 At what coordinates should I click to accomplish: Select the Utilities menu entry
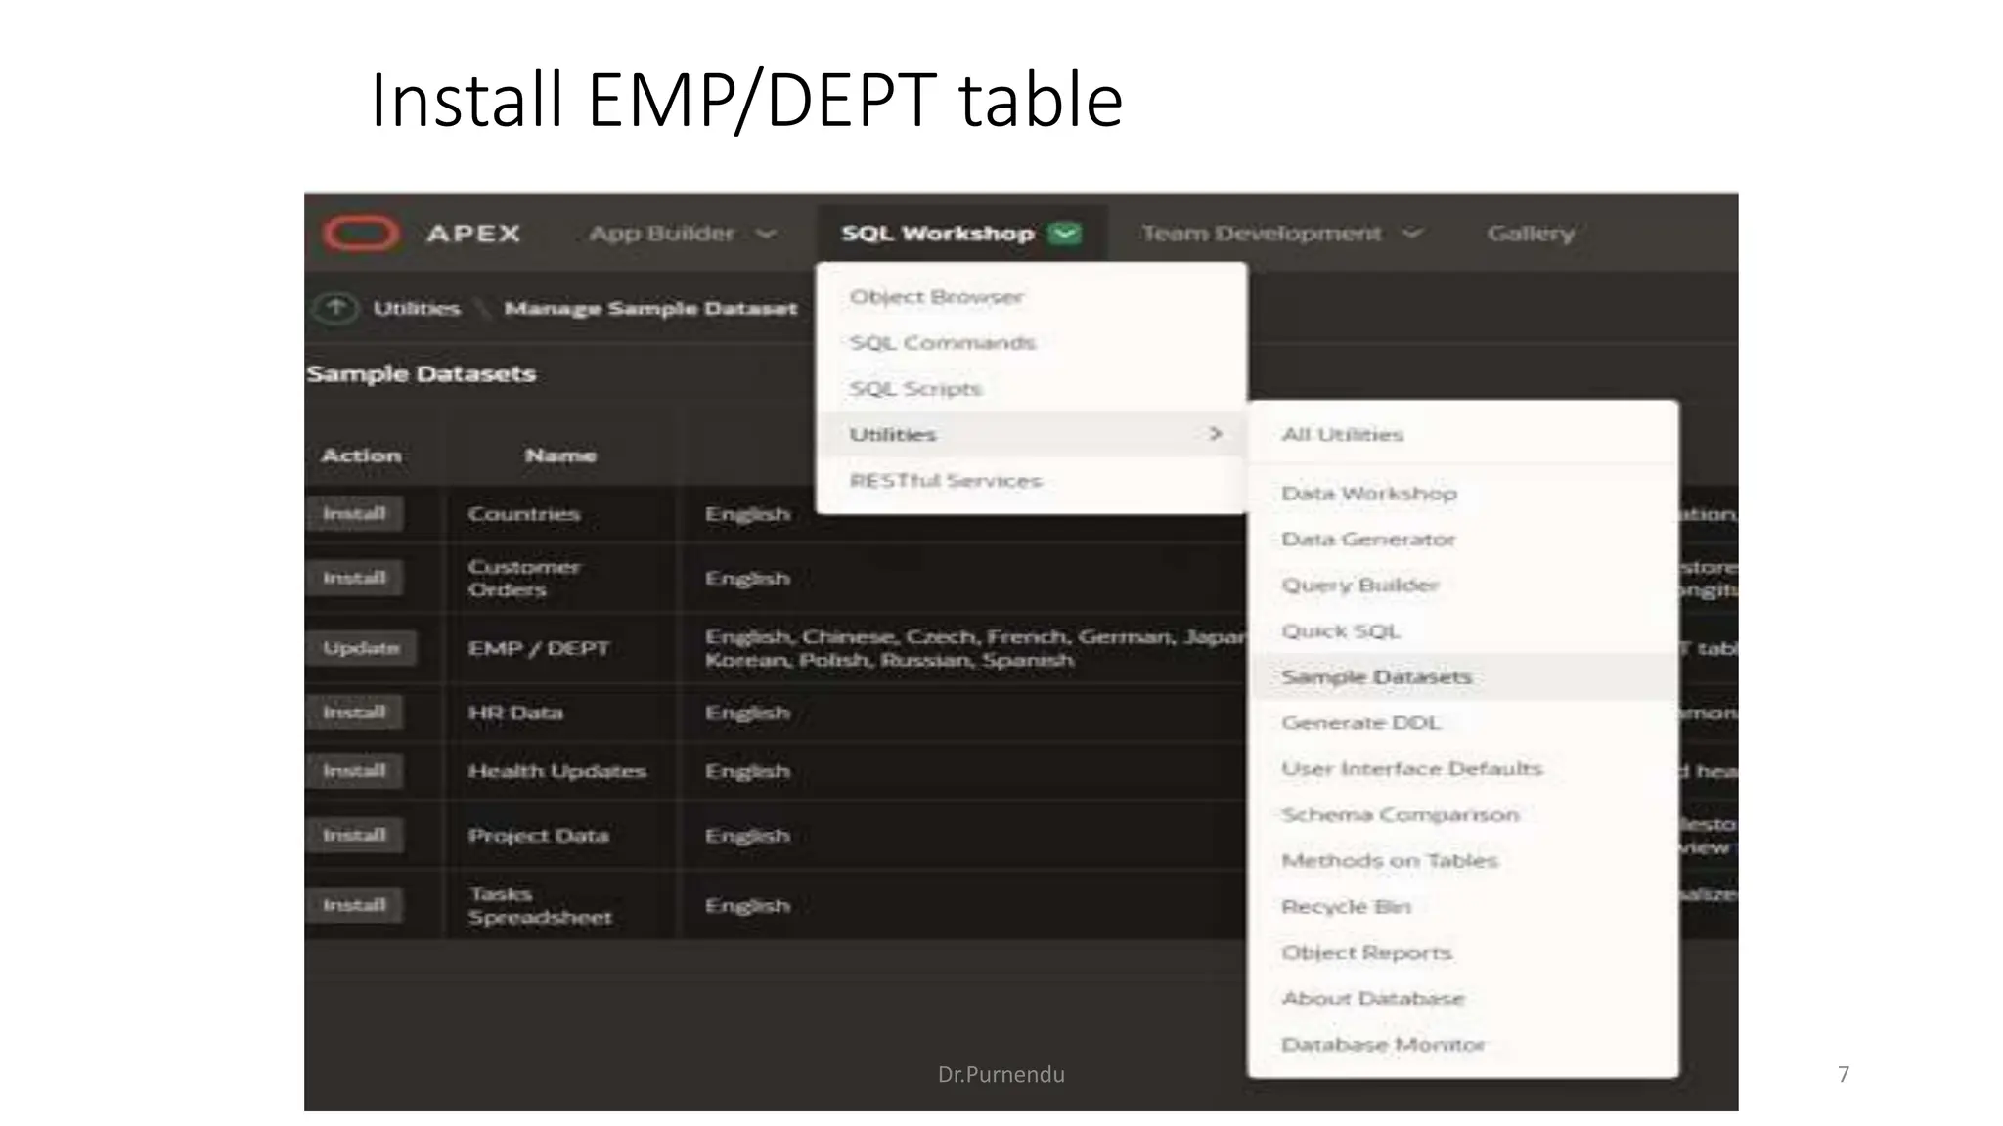(1032, 434)
